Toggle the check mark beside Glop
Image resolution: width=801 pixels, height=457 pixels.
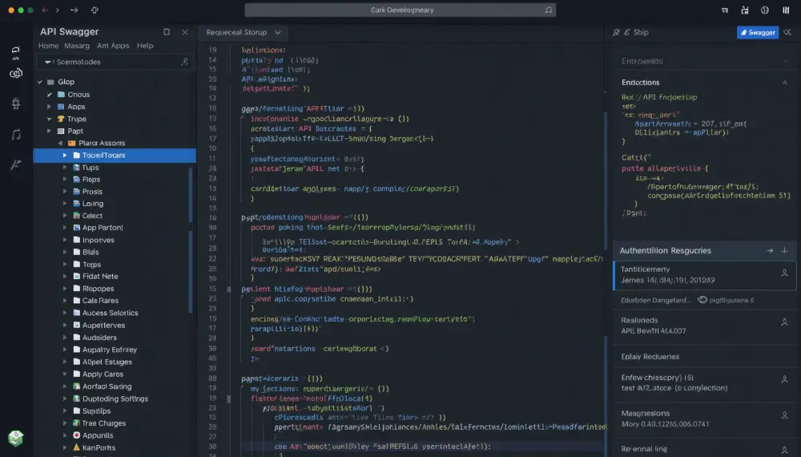40,82
